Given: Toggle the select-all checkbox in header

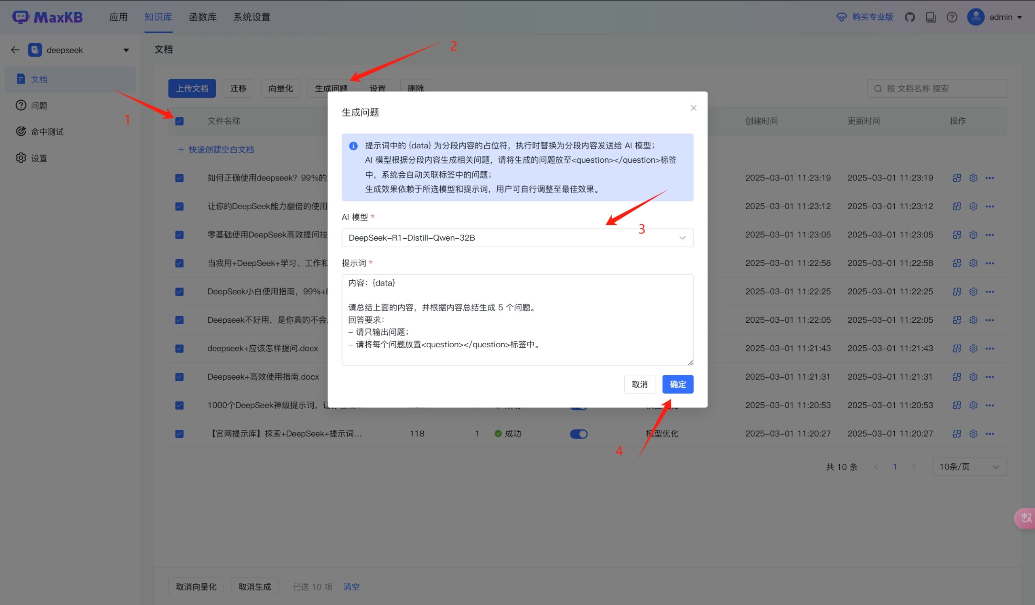Looking at the screenshot, I should (x=180, y=122).
